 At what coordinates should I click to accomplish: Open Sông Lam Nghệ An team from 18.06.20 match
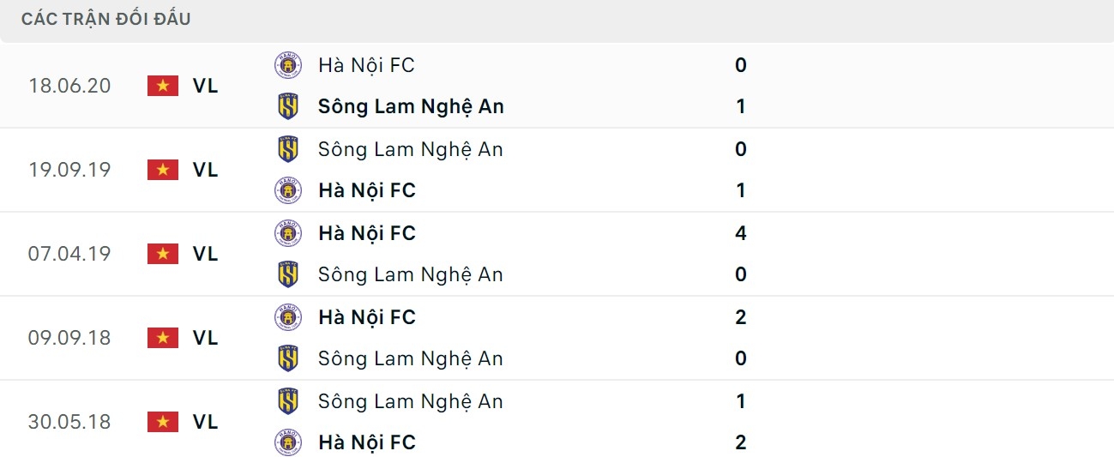point(411,106)
